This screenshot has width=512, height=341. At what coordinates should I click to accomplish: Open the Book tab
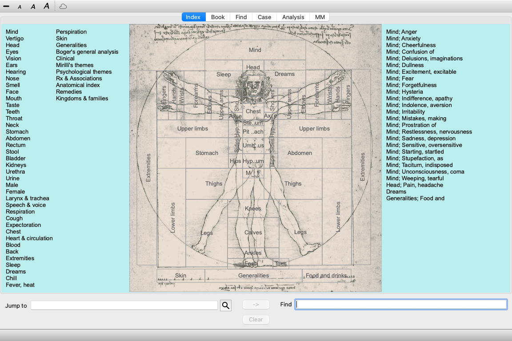[218, 17]
